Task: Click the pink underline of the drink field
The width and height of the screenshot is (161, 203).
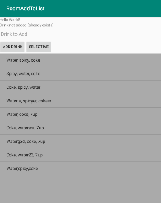Action: (81, 38)
